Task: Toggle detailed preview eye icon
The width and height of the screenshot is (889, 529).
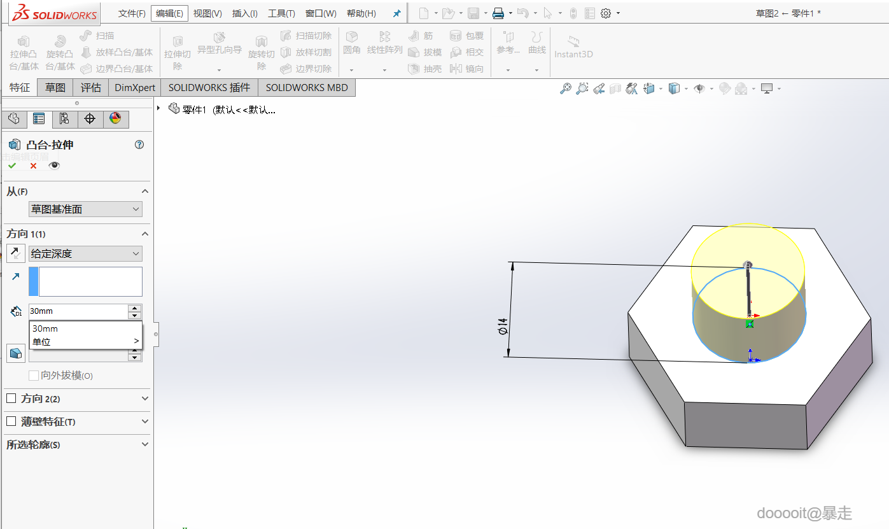Action: [55, 166]
